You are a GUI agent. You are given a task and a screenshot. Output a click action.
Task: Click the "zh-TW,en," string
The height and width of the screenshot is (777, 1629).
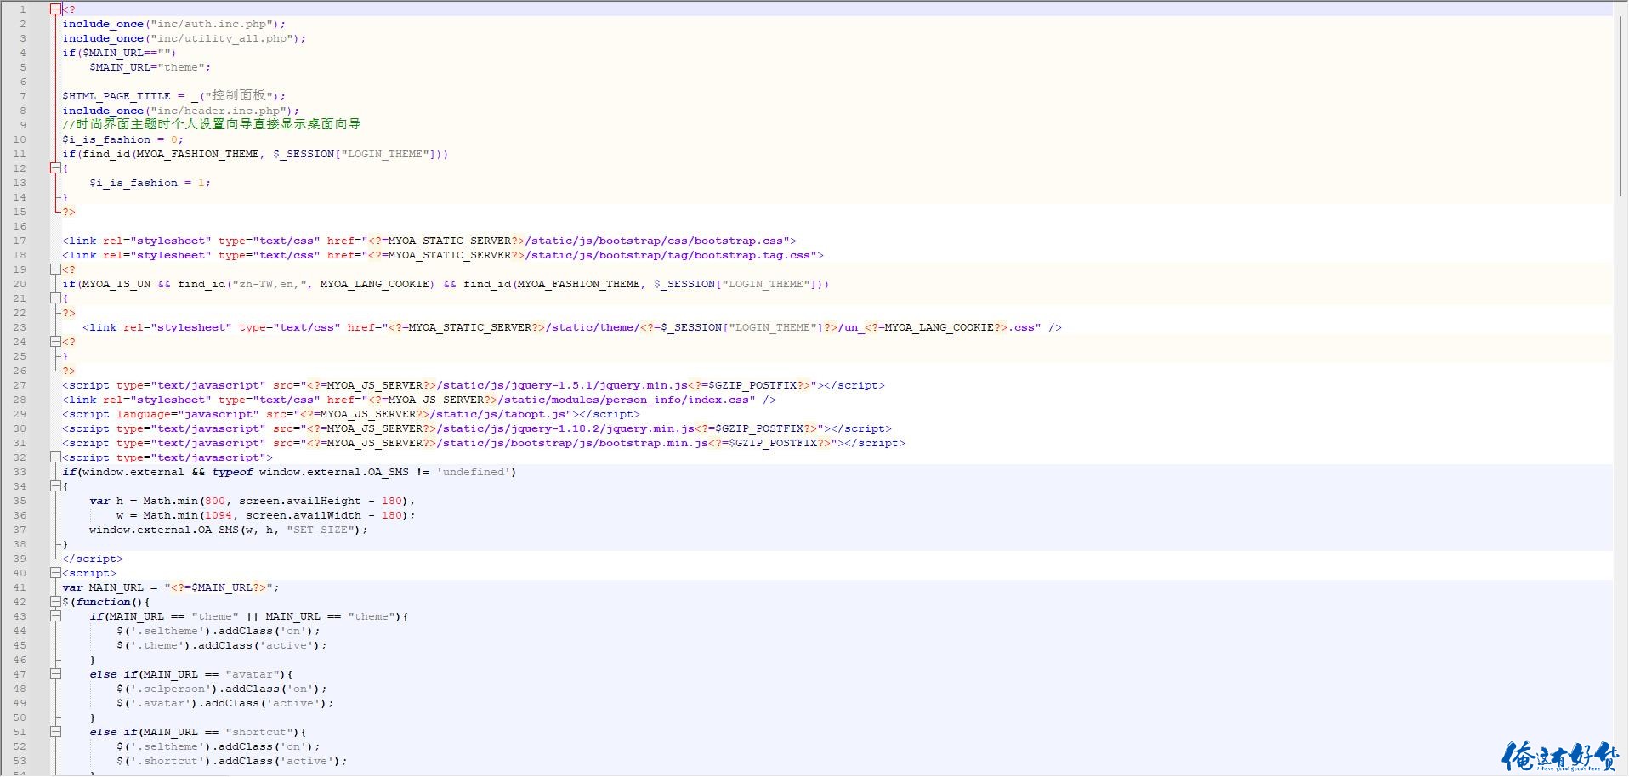click(270, 284)
